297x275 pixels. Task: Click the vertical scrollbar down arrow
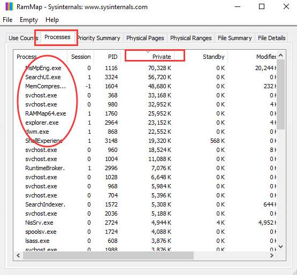coord(281,247)
